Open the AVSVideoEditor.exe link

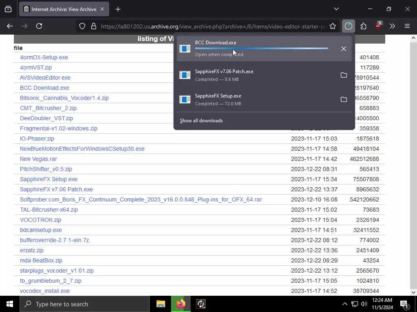click(x=45, y=78)
